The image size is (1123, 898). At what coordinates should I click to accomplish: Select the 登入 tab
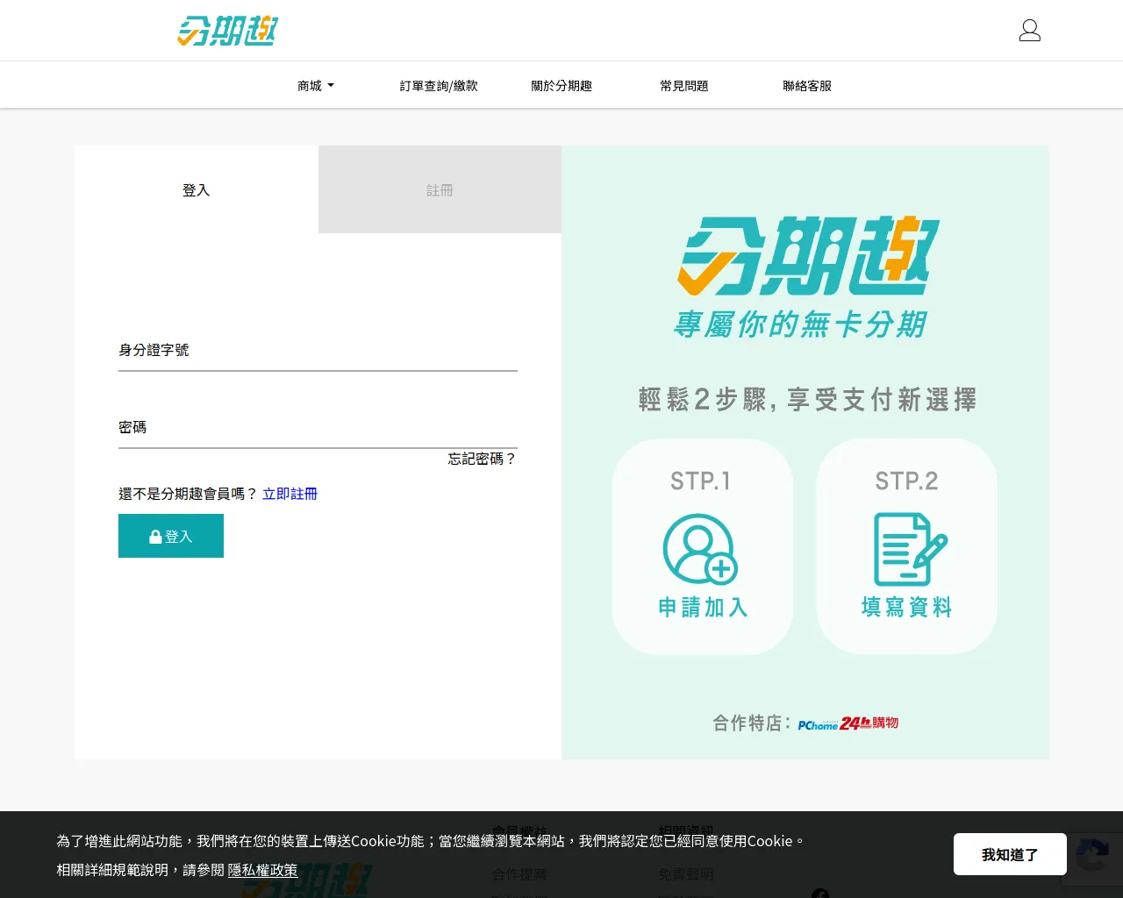click(196, 189)
